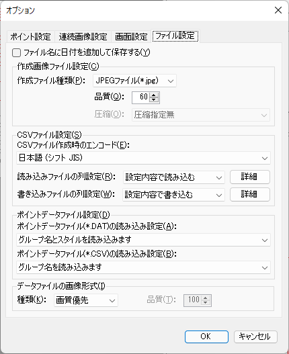Close the オプション dialog with X
289x354 pixels.
[x=278, y=10]
